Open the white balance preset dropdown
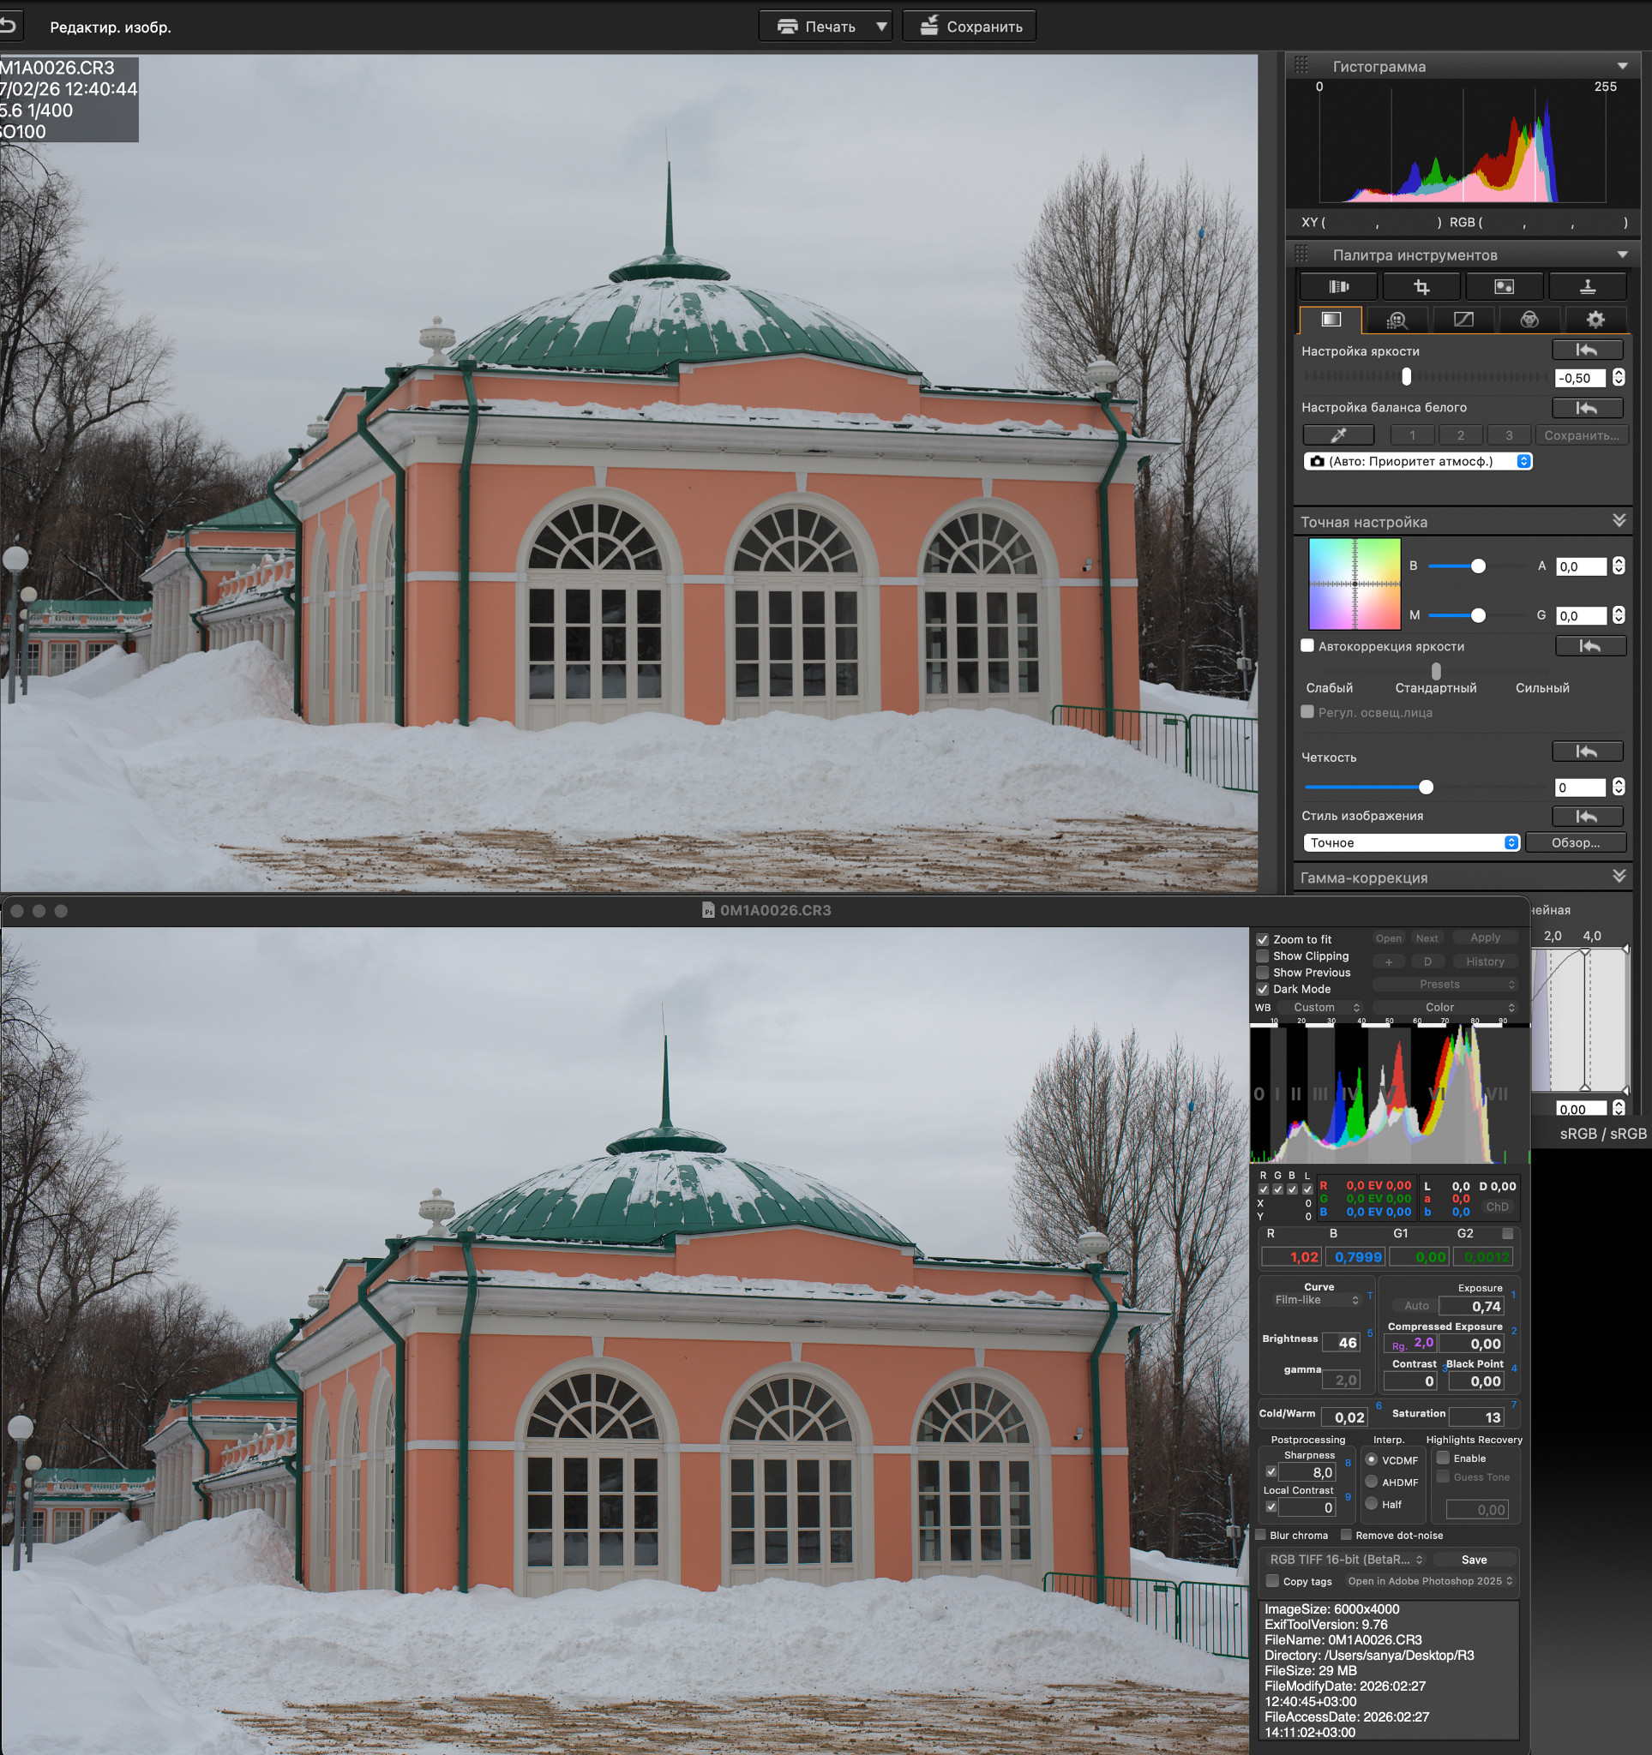1652x1755 pixels. [x=1417, y=462]
